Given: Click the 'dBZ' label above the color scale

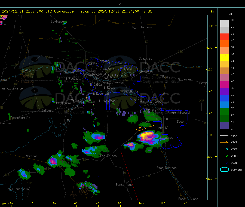Looking at the screenshot, I should [231, 14].
